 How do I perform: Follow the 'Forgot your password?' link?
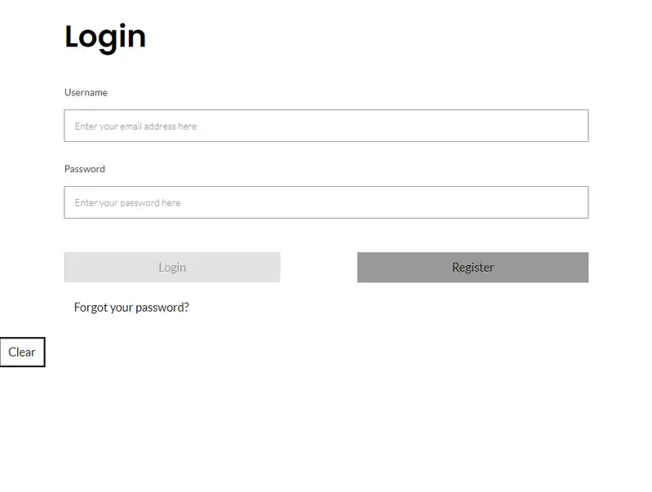point(131,308)
